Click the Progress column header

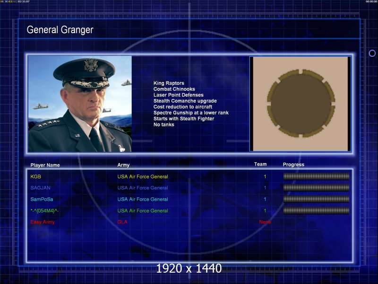tap(293, 164)
